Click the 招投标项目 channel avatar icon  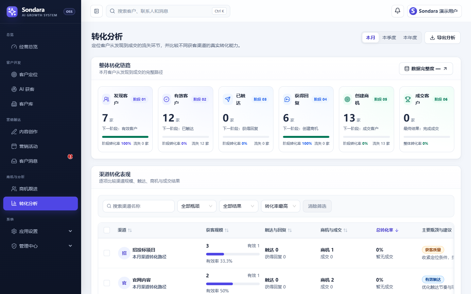click(124, 253)
